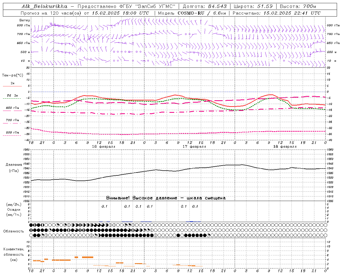Click the 'Модель COSMO-RU / 6.6км' text

(192, 13)
